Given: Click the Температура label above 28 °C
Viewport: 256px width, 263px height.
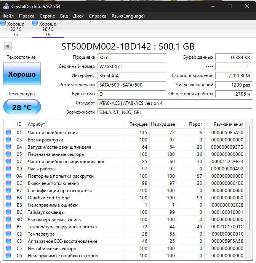Looking at the screenshot, I should pos(21,94).
